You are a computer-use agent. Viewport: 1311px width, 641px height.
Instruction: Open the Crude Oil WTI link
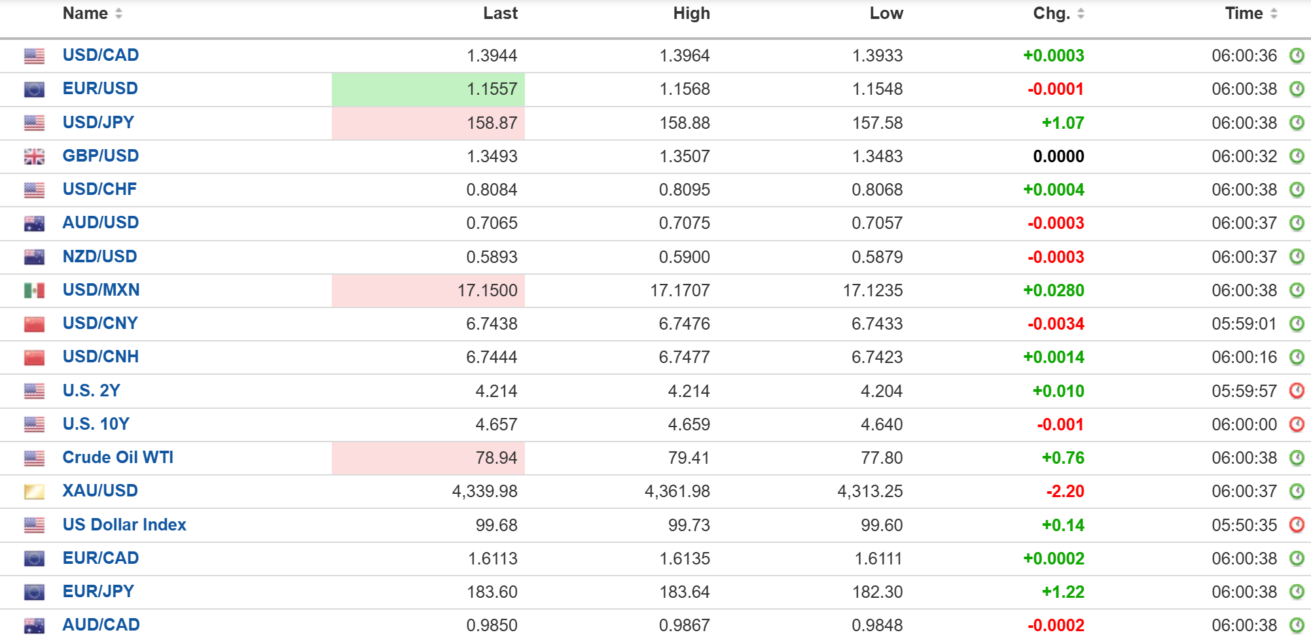coord(118,457)
